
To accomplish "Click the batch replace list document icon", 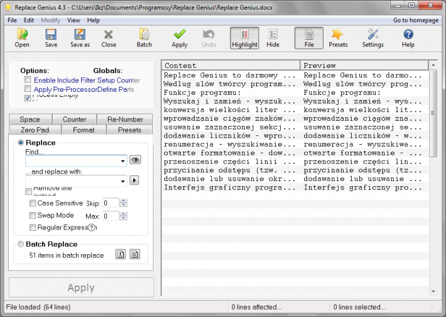I will tap(135, 254).
